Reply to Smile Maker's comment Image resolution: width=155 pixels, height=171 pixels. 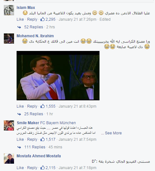pyautogui.click(x=32, y=139)
